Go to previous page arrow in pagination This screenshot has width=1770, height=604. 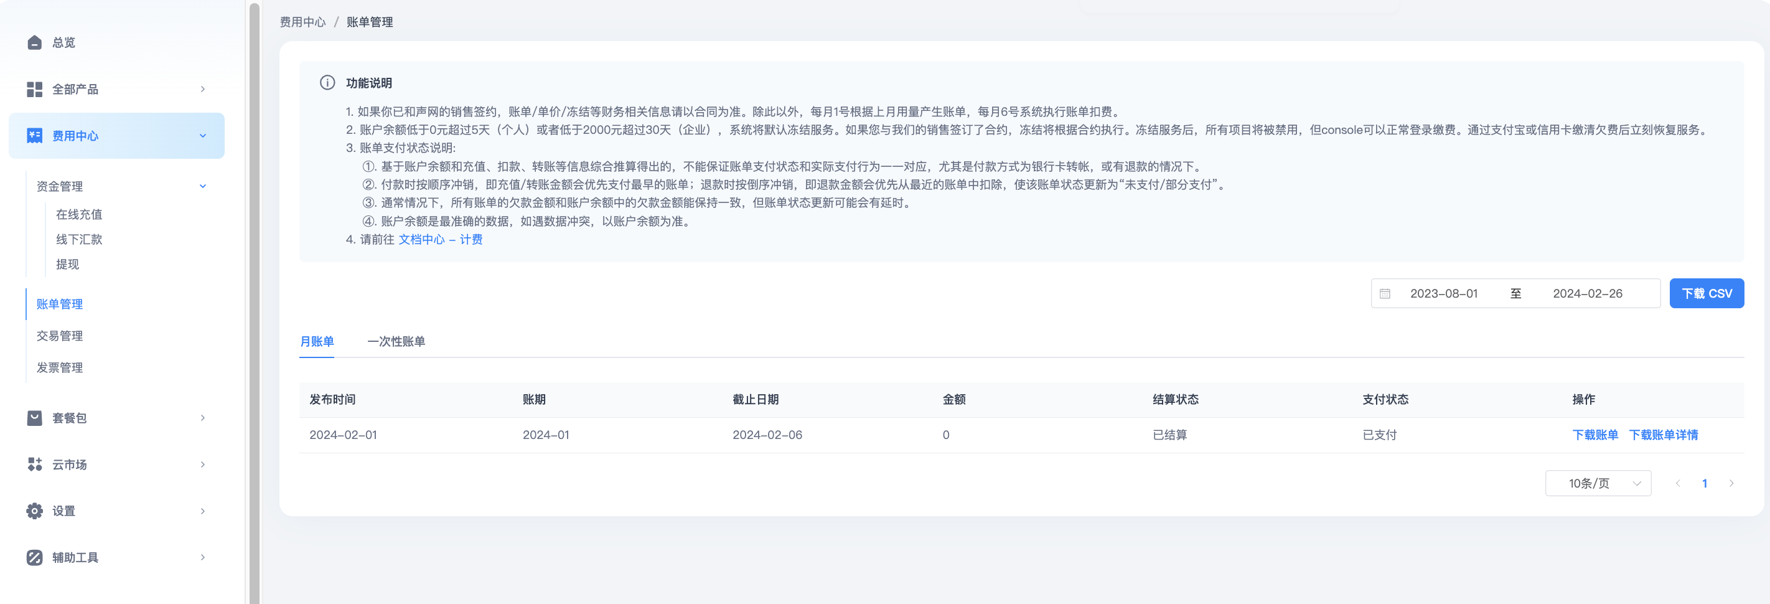click(1678, 483)
